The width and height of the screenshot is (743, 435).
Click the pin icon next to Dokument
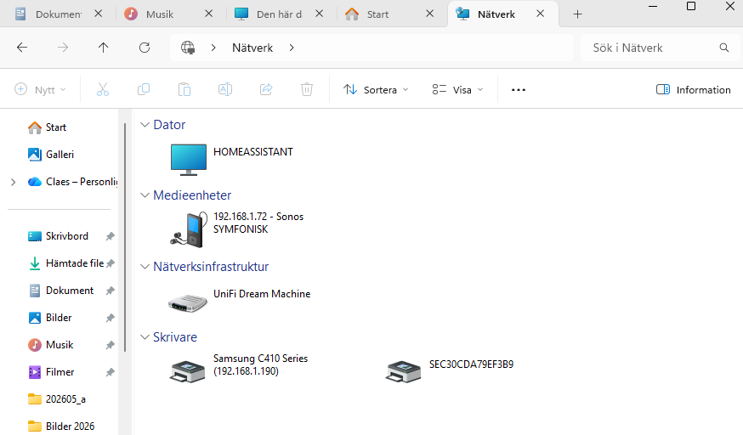(110, 291)
